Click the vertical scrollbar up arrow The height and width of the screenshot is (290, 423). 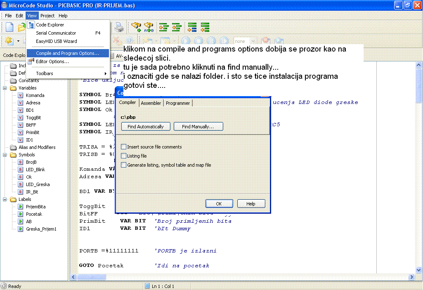tap(418, 65)
